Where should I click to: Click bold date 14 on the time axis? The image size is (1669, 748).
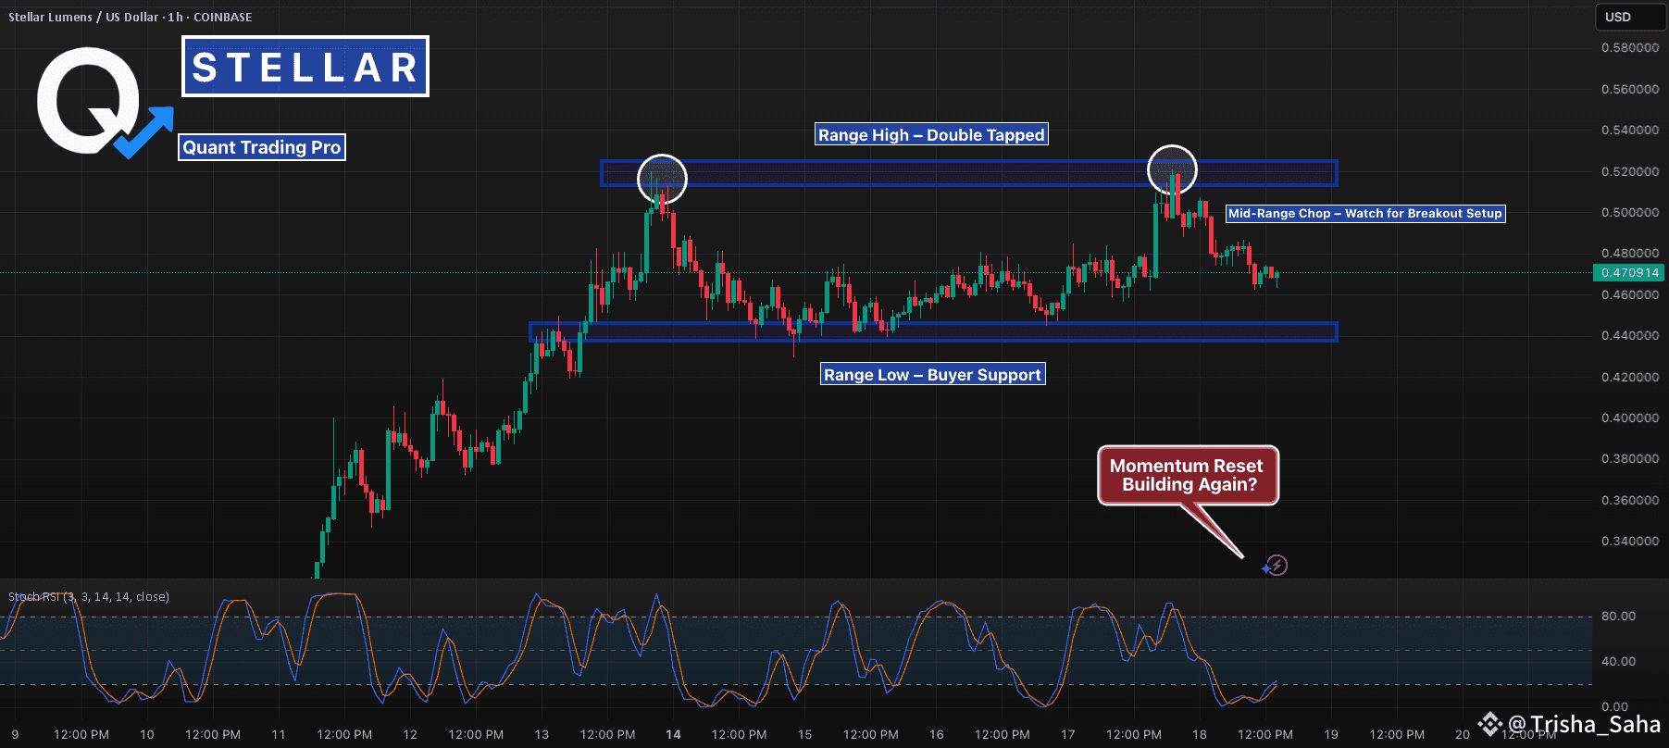click(673, 735)
